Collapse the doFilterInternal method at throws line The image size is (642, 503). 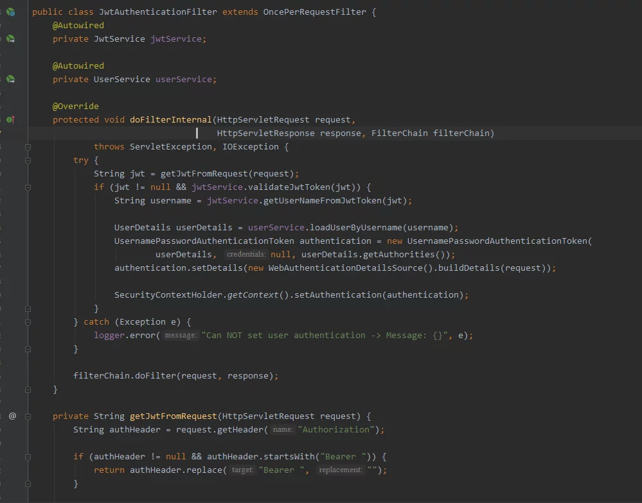click(x=28, y=147)
